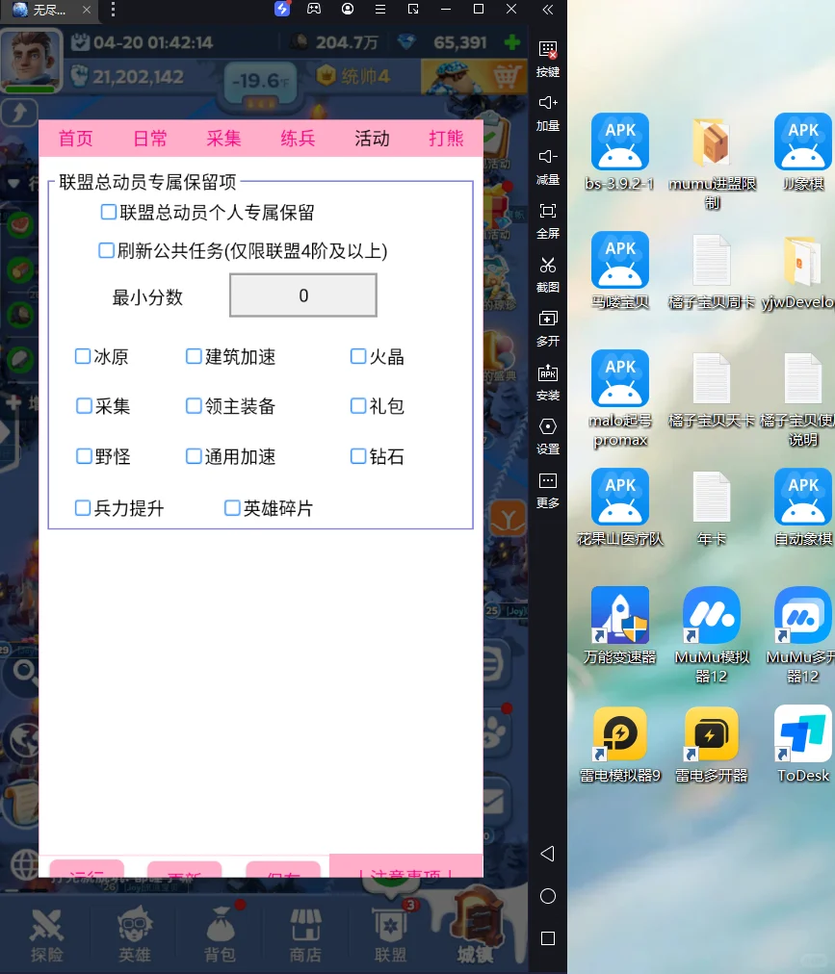Expand the left-edge arrow panel in game
Viewport: 835px width, 974px height.
(19, 113)
